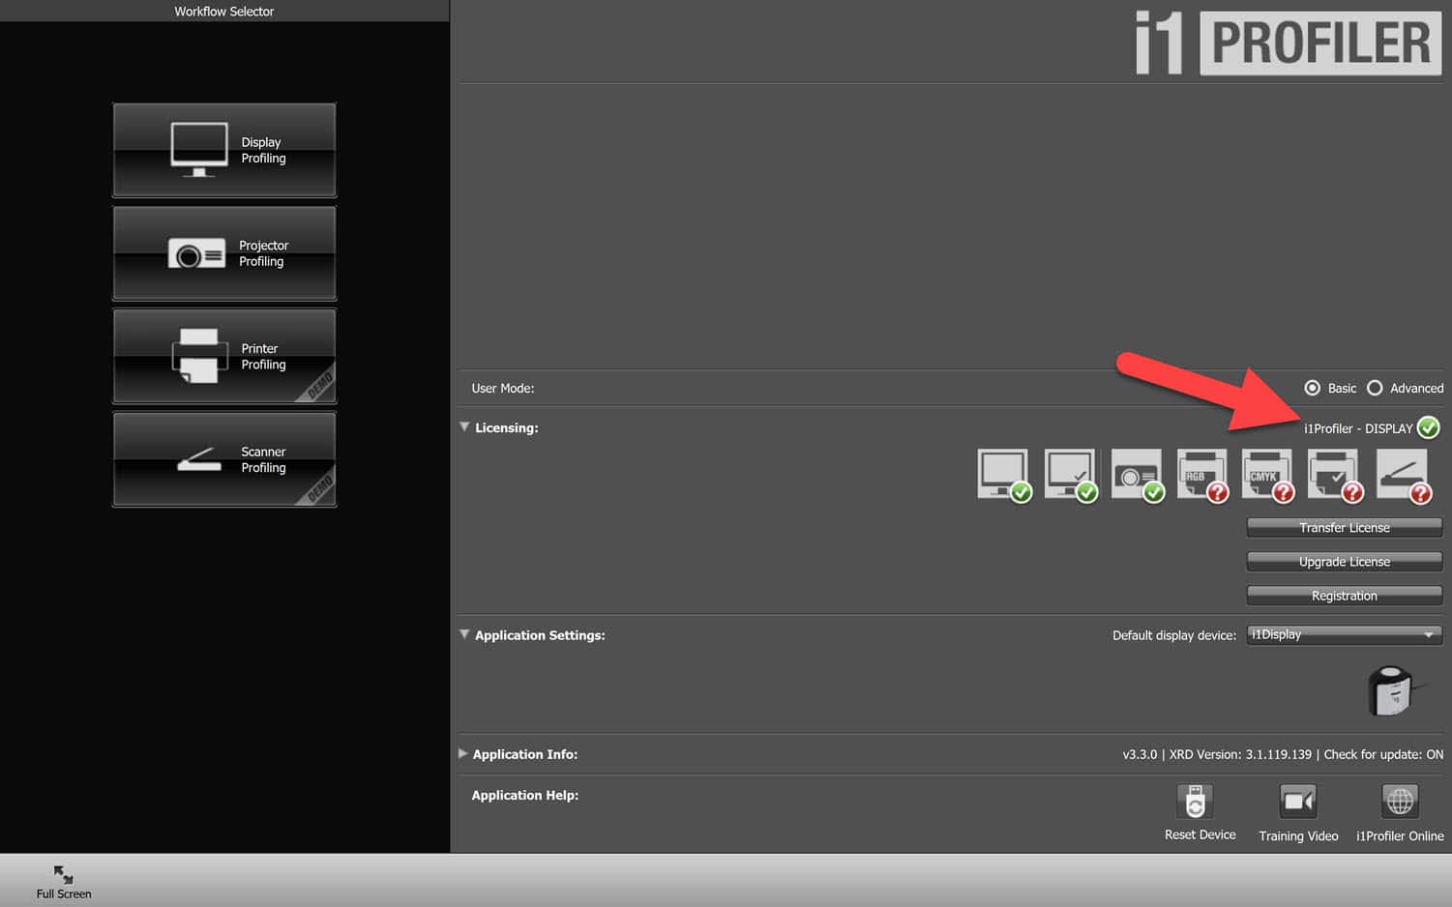Select the Basic user mode
This screenshot has height=907, width=1452.
(1313, 388)
